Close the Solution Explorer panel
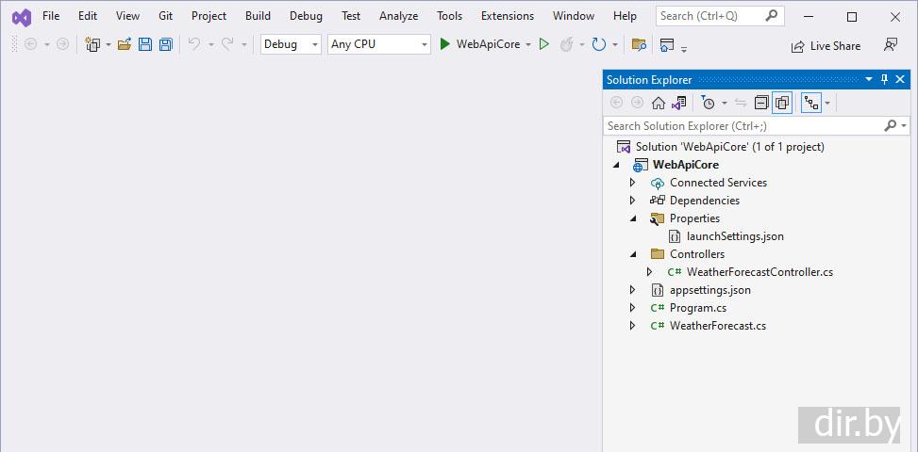 pyautogui.click(x=900, y=79)
